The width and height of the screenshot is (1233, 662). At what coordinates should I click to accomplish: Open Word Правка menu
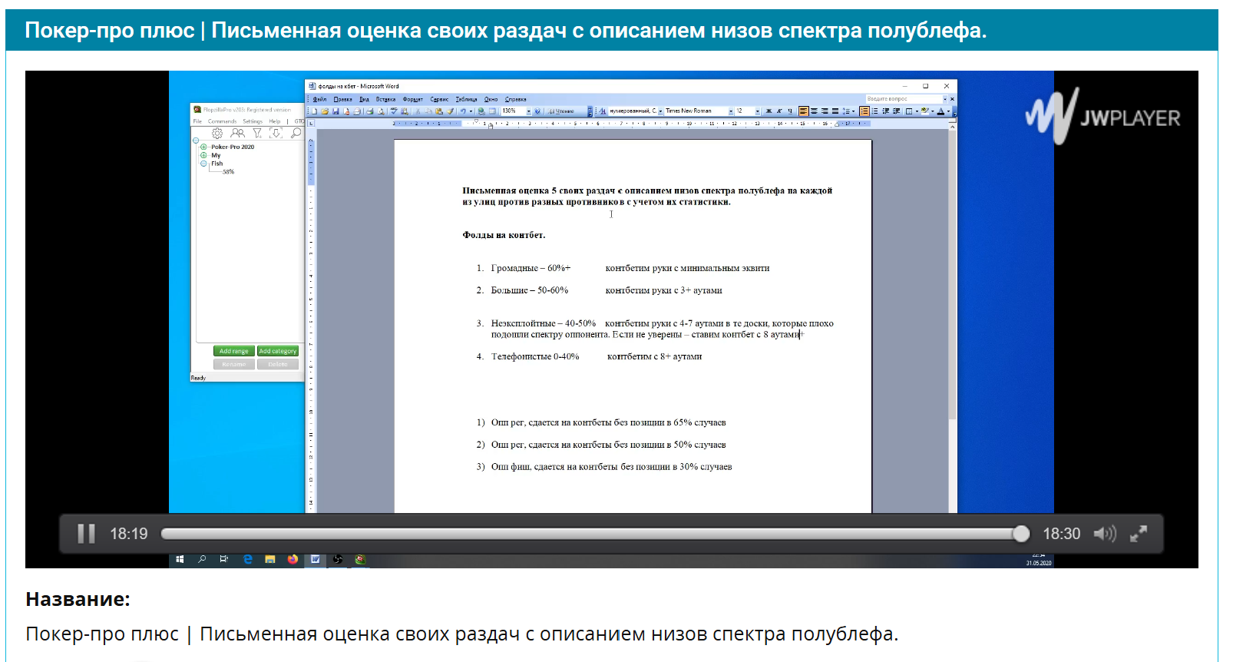click(343, 99)
